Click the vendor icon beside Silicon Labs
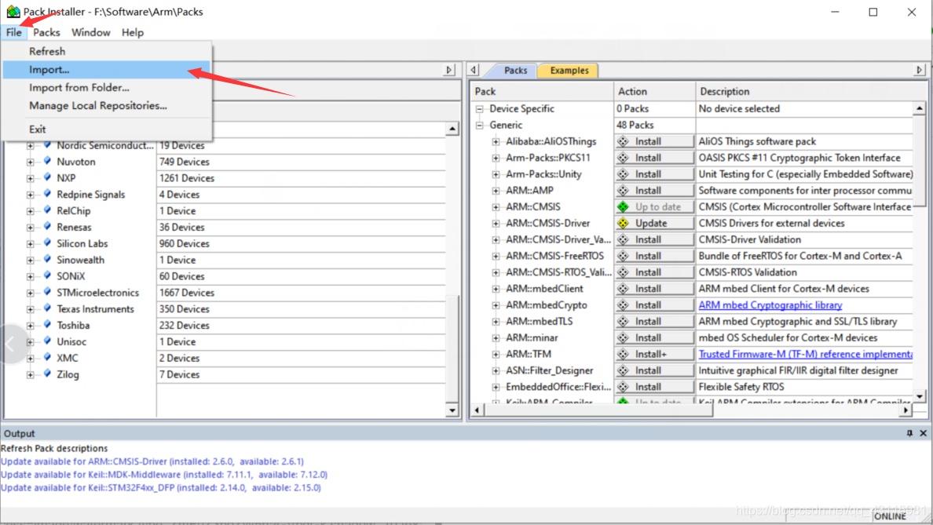 point(48,243)
